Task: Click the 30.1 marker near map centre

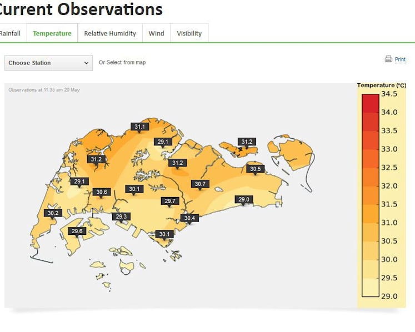Action: click(x=134, y=189)
